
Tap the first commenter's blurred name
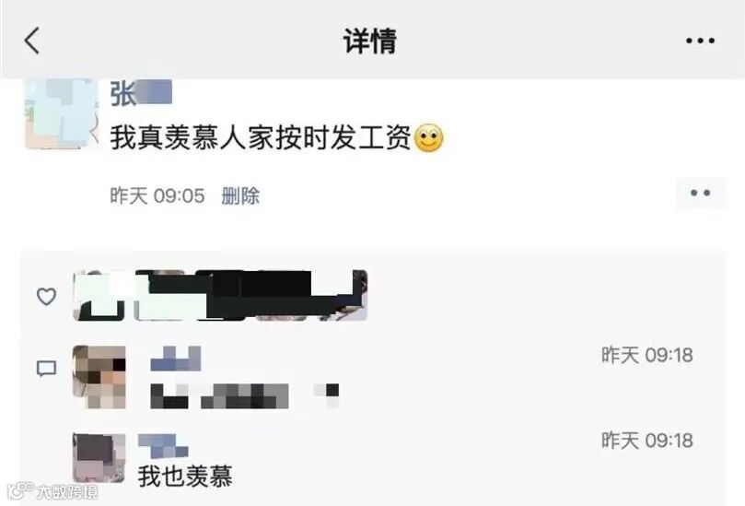pos(175,359)
